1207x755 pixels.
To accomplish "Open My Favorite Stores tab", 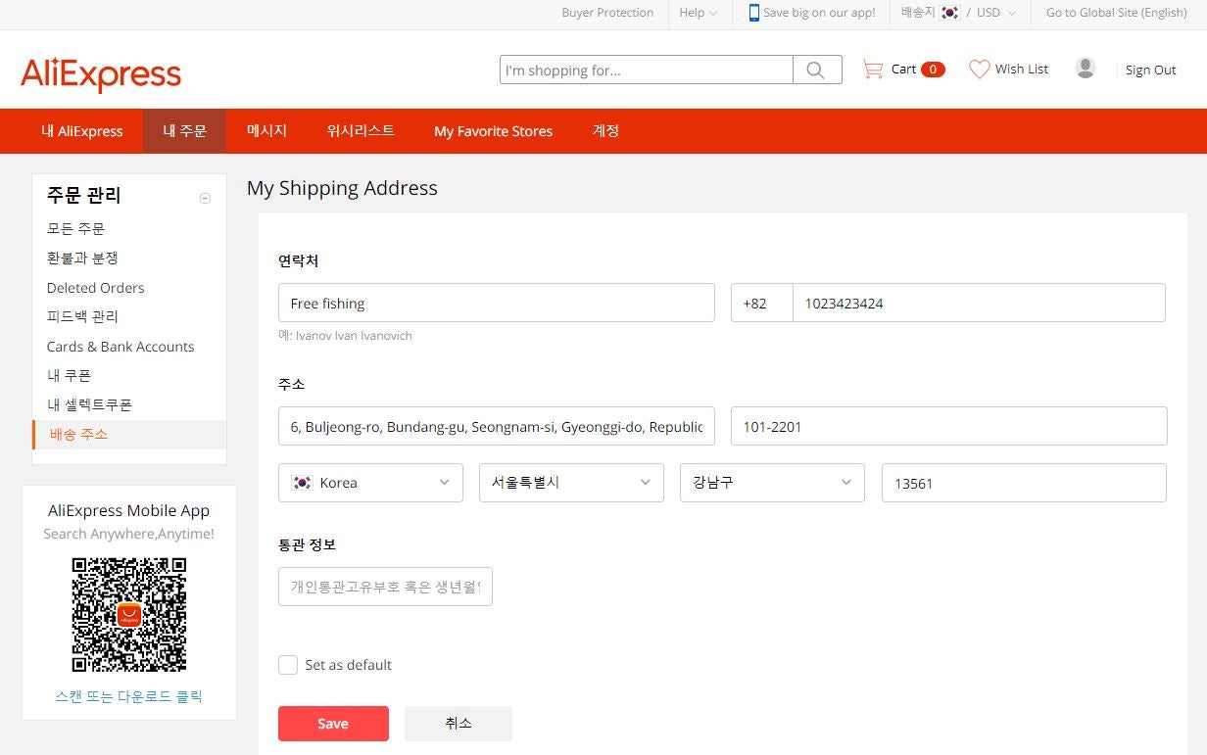I will 493,131.
